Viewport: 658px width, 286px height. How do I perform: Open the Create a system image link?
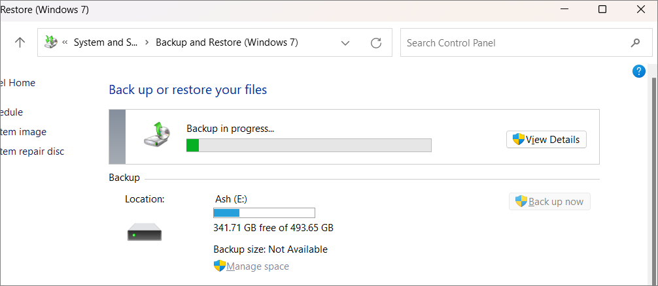pyautogui.click(x=24, y=132)
